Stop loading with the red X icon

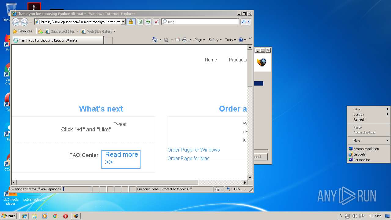(156, 22)
